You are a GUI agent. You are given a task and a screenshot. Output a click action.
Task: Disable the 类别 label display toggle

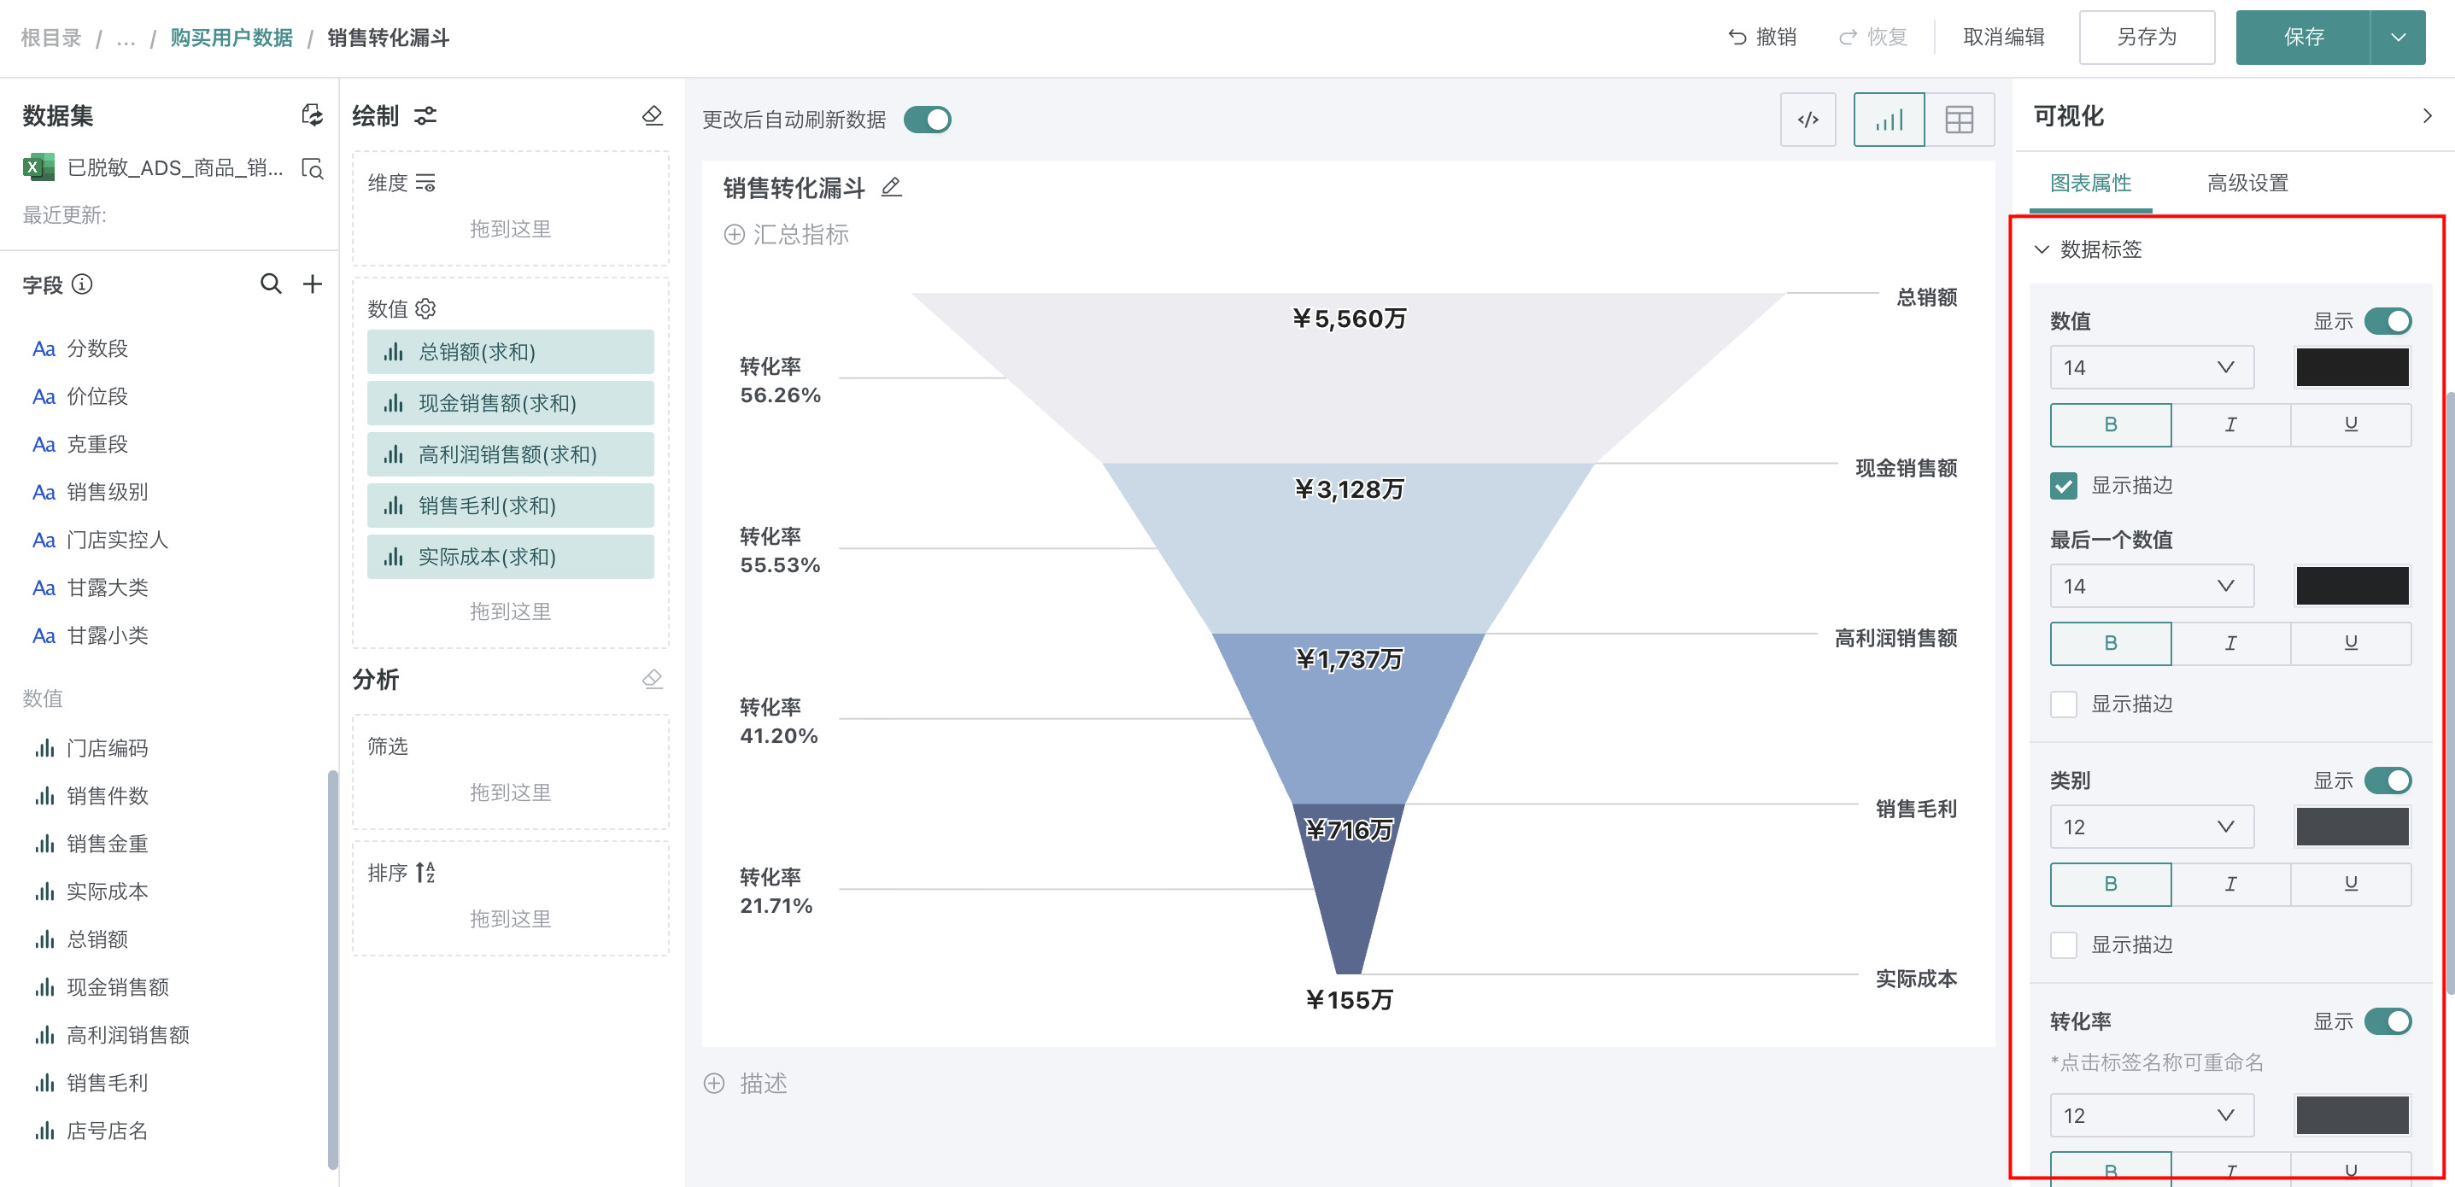pos(2388,781)
